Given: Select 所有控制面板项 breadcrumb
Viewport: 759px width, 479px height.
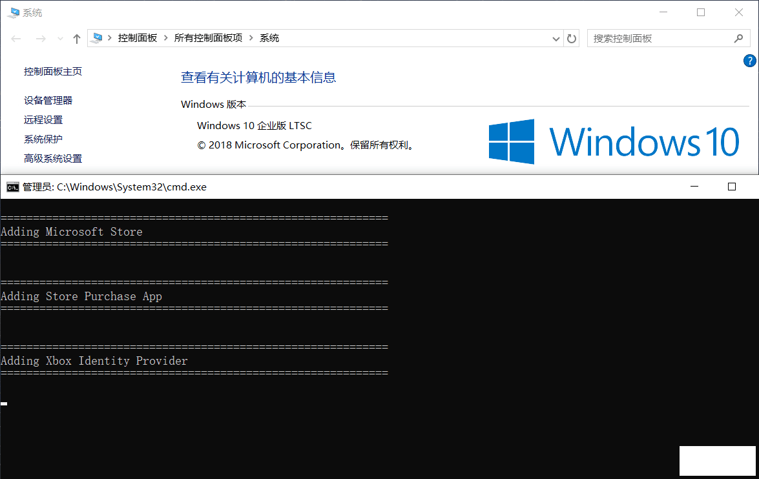Looking at the screenshot, I should 208,37.
